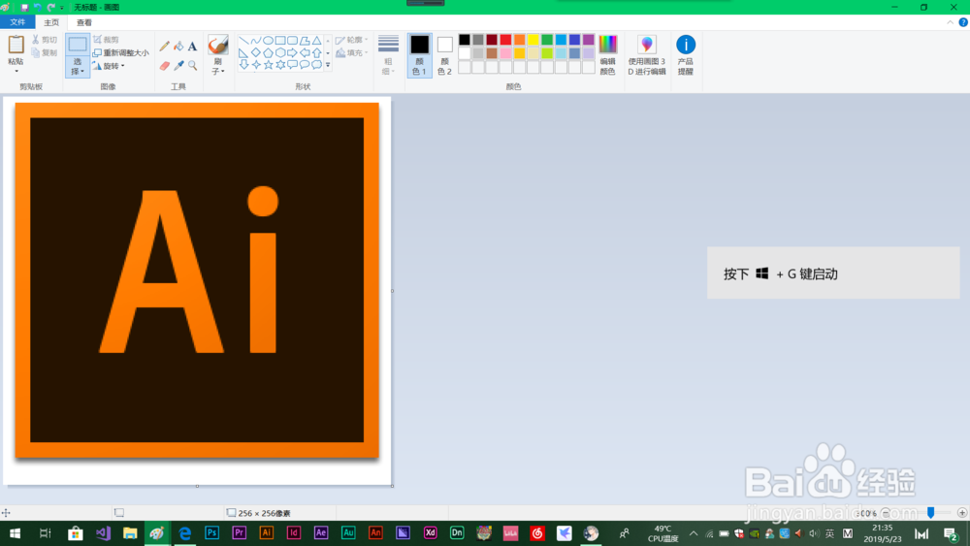This screenshot has width=970, height=546.
Task: Choose the Triangle shape
Action: [x=317, y=41]
